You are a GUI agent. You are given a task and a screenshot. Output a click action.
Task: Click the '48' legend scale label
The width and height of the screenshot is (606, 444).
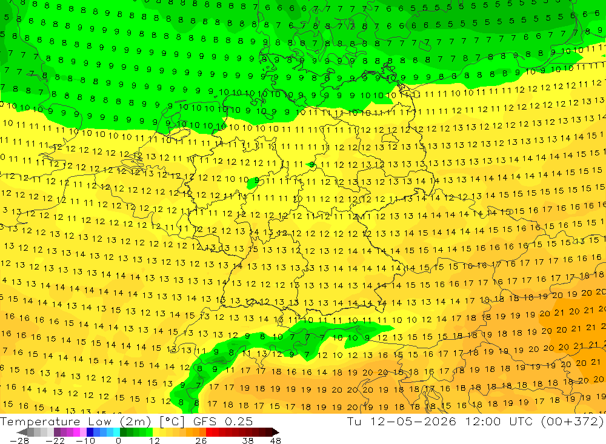(x=276, y=440)
